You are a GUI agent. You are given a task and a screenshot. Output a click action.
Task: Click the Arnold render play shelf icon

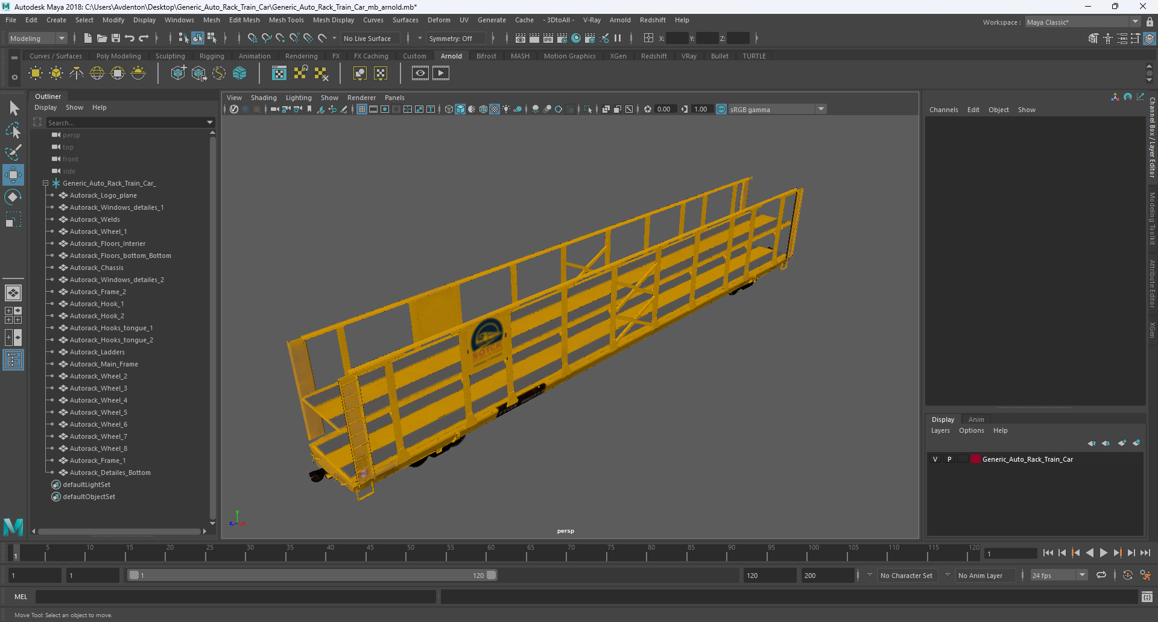(x=441, y=74)
